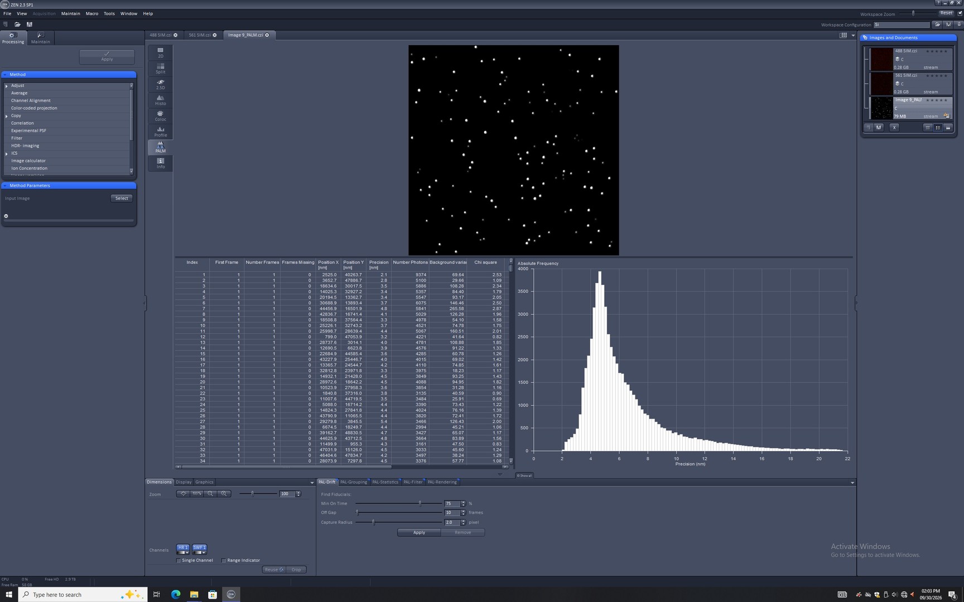The width and height of the screenshot is (964, 602).
Task: Click the Select button for Input Image
Action: point(122,198)
